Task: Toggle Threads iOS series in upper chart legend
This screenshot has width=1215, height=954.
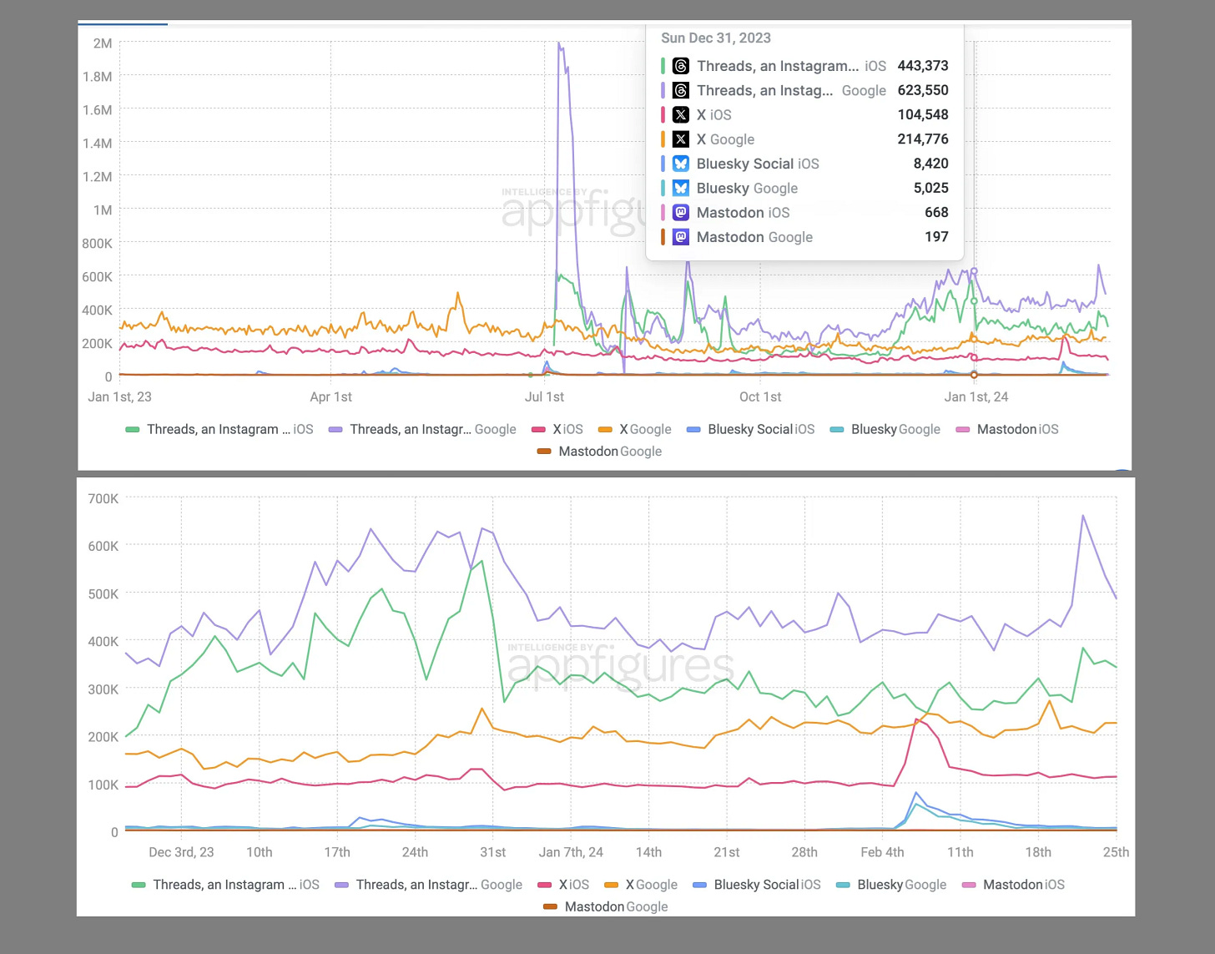Action: coord(219,429)
